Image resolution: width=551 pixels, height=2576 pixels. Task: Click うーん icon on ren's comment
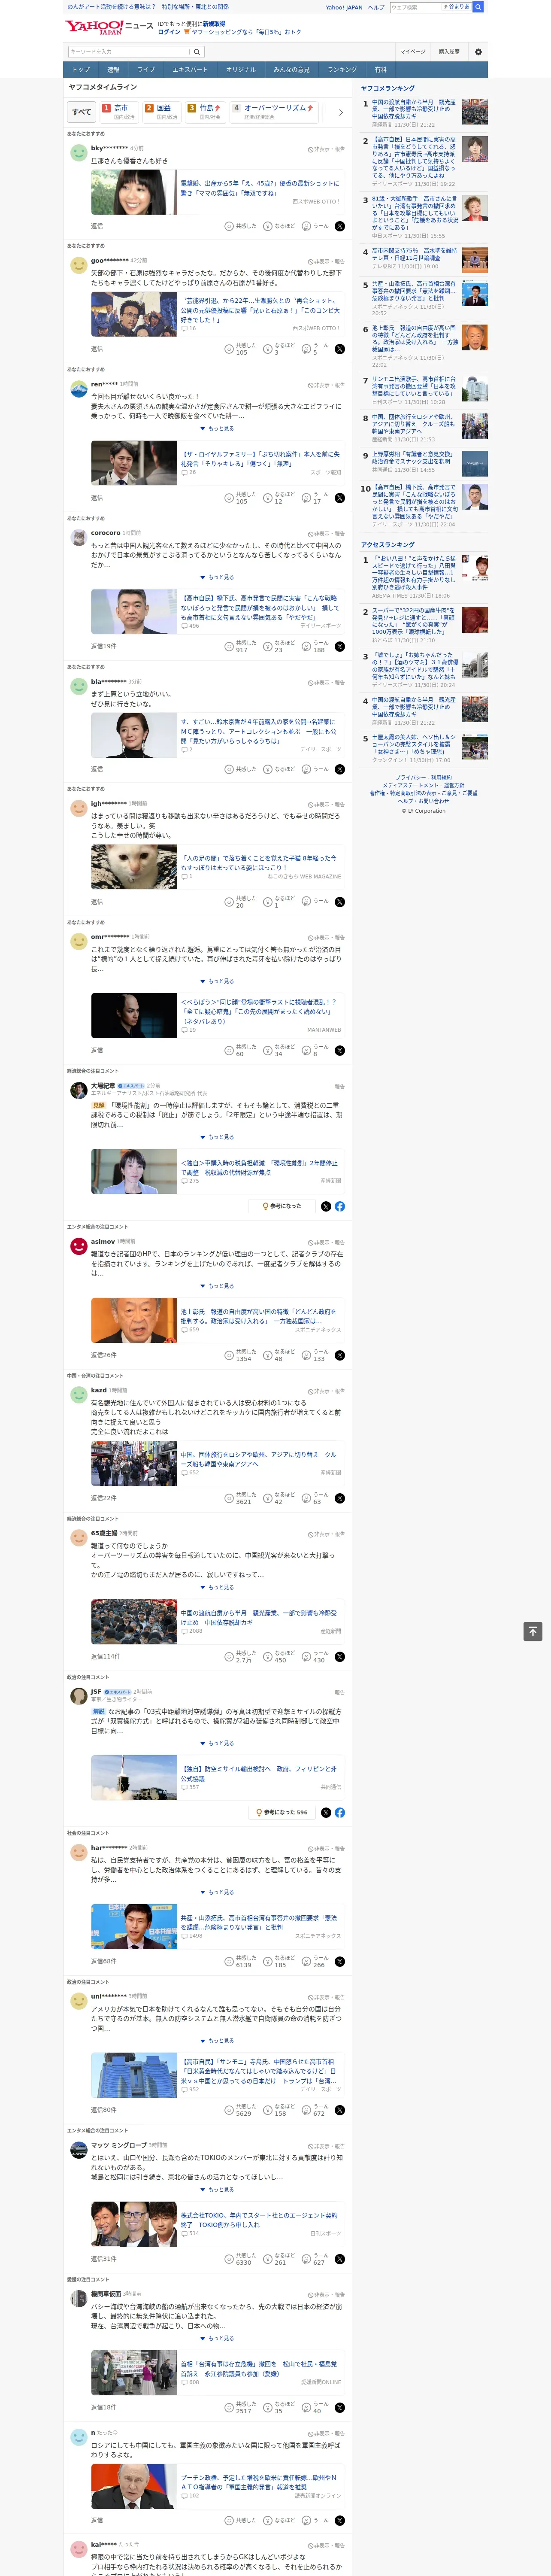tap(307, 498)
